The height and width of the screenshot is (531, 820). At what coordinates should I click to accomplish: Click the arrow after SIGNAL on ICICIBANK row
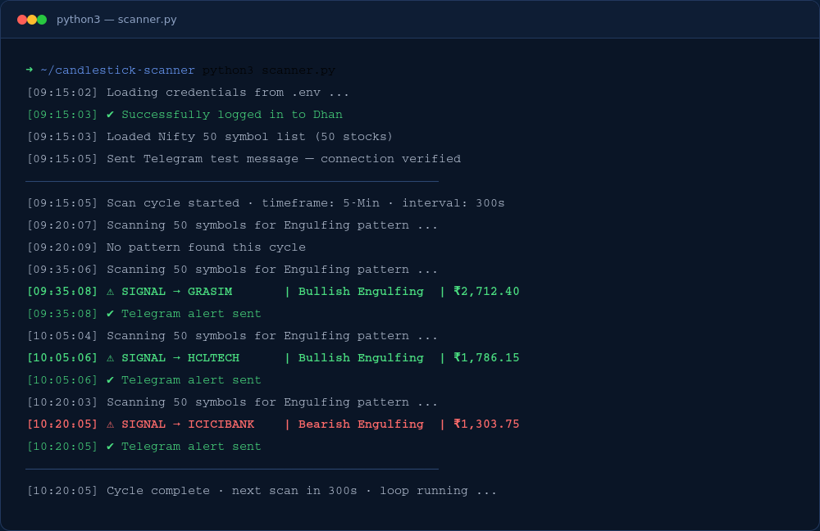click(x=177, y=424)
